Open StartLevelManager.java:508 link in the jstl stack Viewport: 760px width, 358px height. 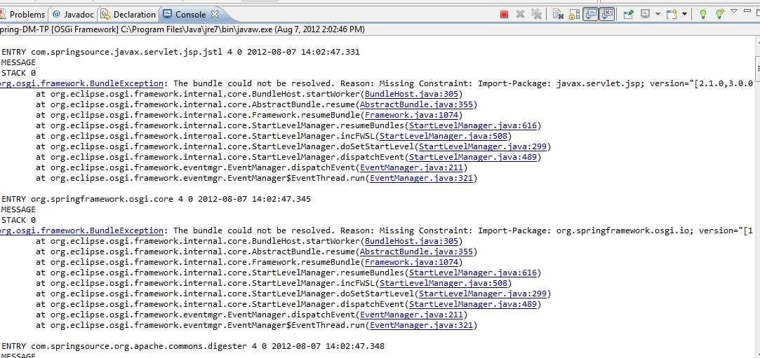[x=443, y=137]
